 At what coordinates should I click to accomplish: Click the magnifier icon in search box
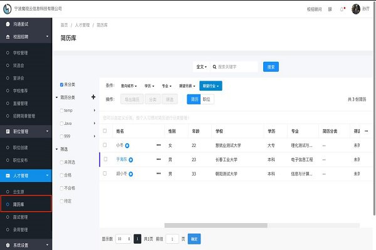click(214, 67)
